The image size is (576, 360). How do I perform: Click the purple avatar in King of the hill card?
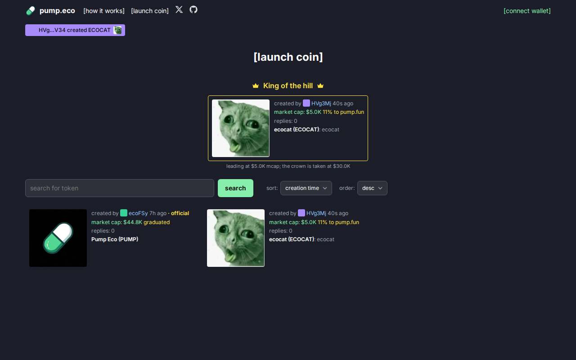306,103
